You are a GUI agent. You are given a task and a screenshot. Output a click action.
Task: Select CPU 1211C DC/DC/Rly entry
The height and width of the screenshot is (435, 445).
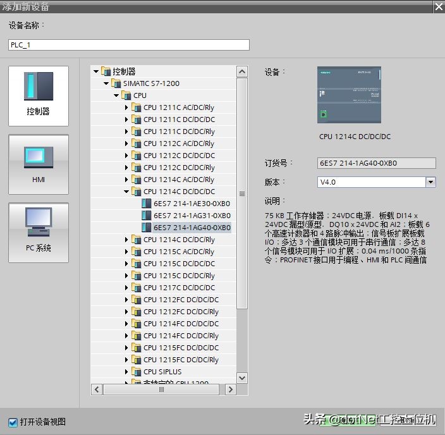pyautogui.click(x=179, y=132)
